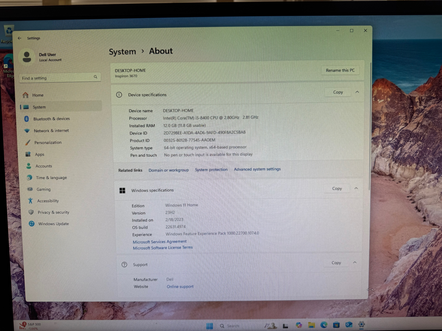The height and width of the screenshot is (331, 442).
Task: Maximize the Settings window
Action: tap(351, 31)
